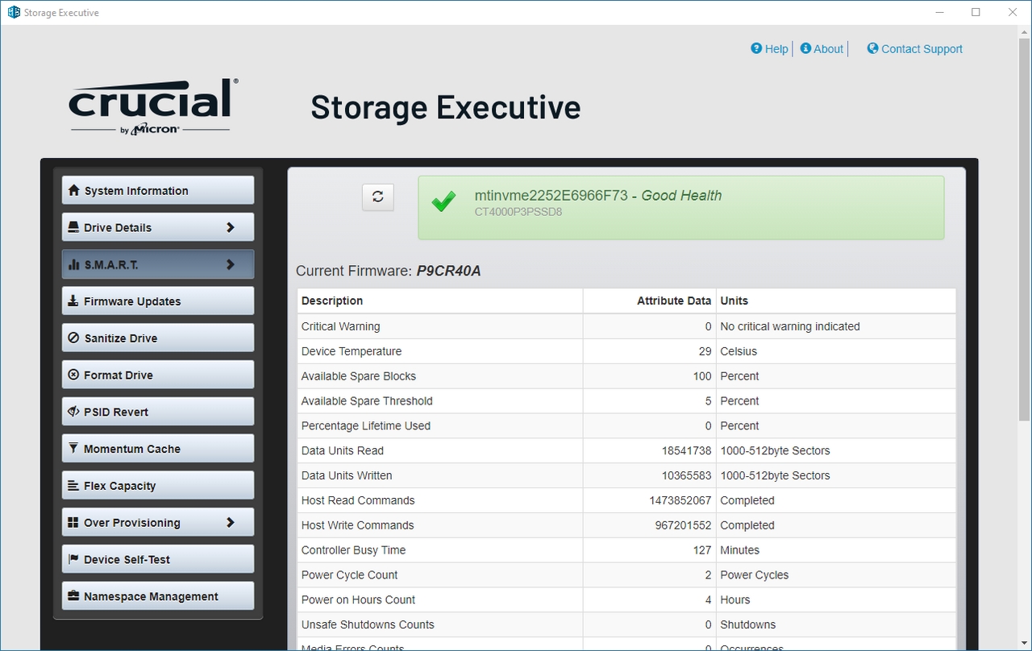Click the S.M.A.R.T. bar chart icon
1032x651 pixels.
click(x=74, y=264)
